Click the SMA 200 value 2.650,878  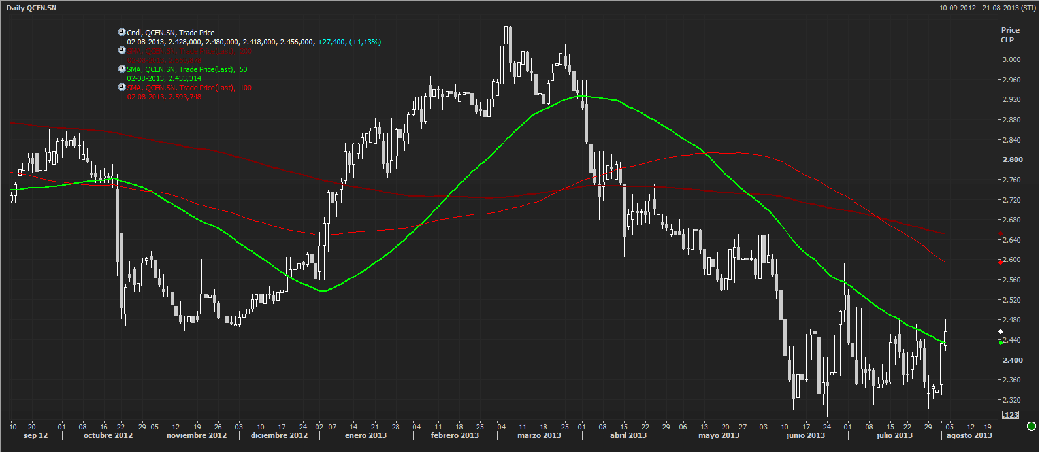click(x=185, y=60)
